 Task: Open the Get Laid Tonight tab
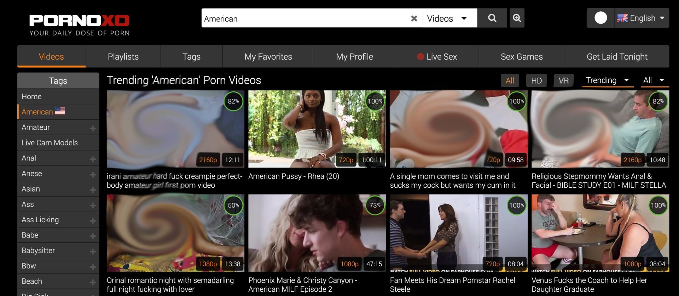coord(617,56)
